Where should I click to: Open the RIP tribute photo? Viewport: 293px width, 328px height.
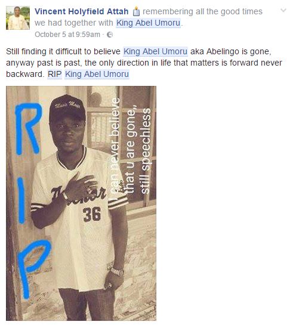[81, 203]
